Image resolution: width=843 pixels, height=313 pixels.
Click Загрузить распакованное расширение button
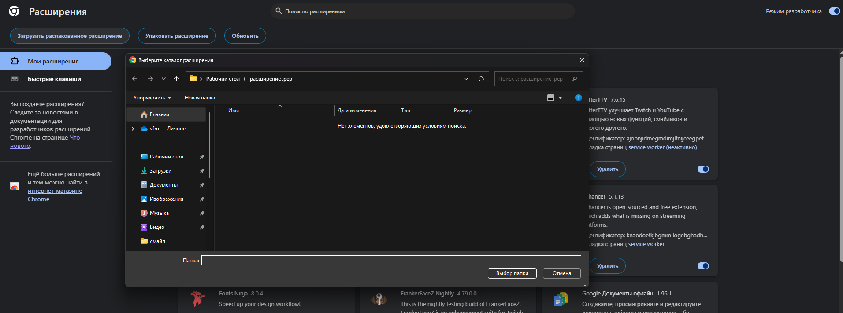(x=70, y=36)
